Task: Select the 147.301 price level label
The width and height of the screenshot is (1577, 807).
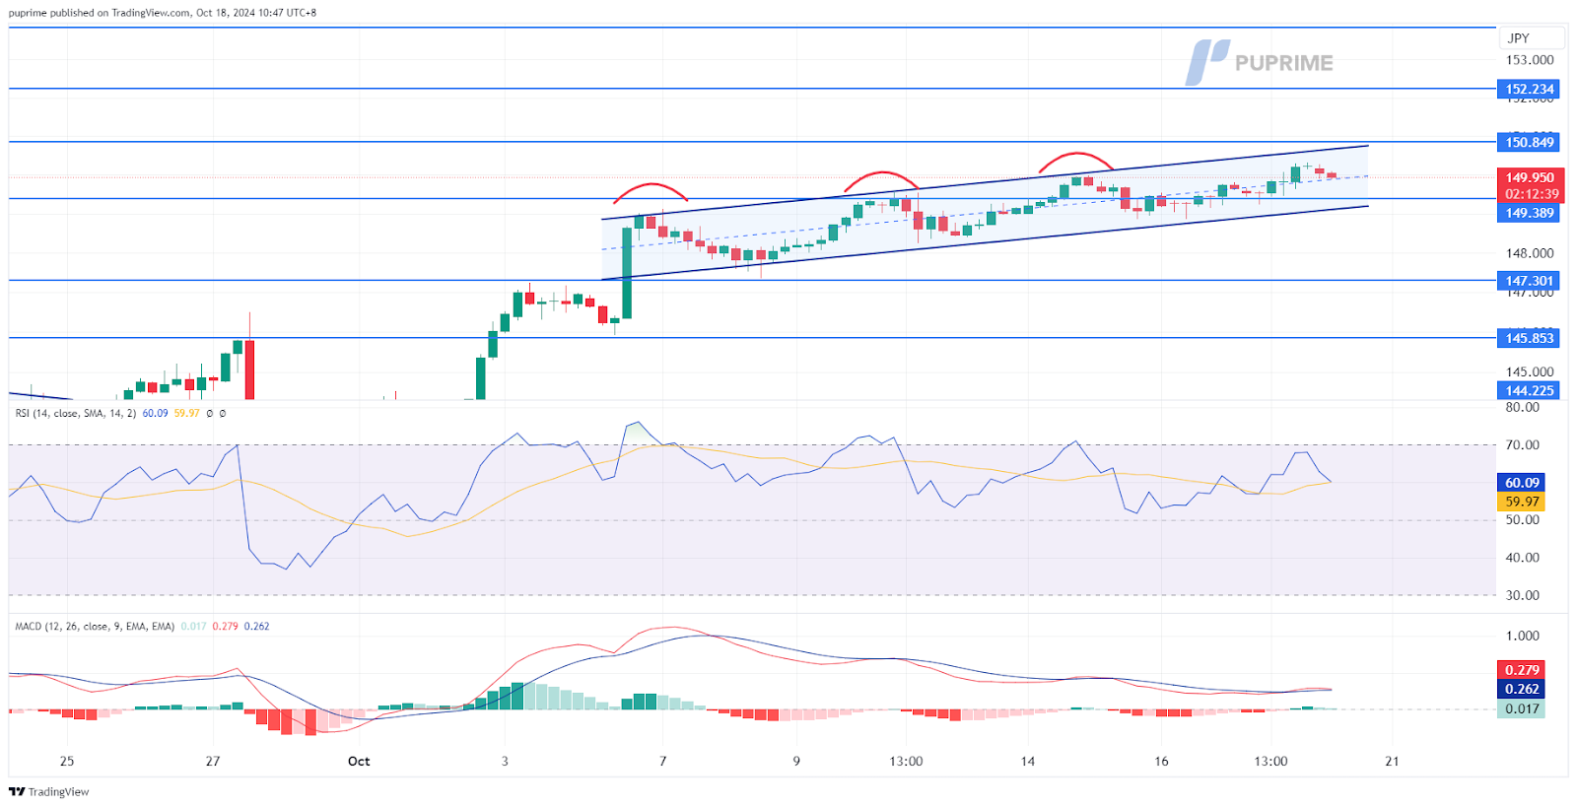Action: [x=1529, y=281]
